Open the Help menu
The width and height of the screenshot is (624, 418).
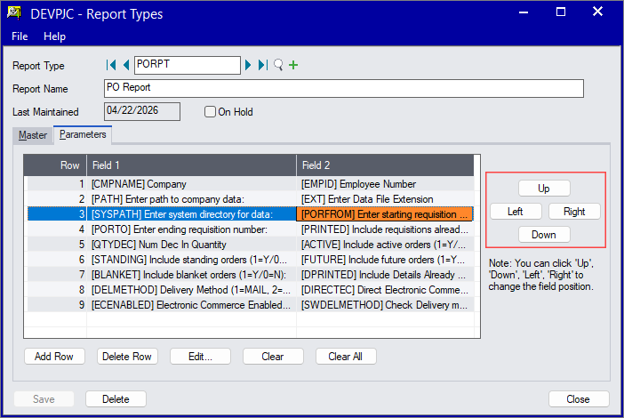click(x=54, y=36)
